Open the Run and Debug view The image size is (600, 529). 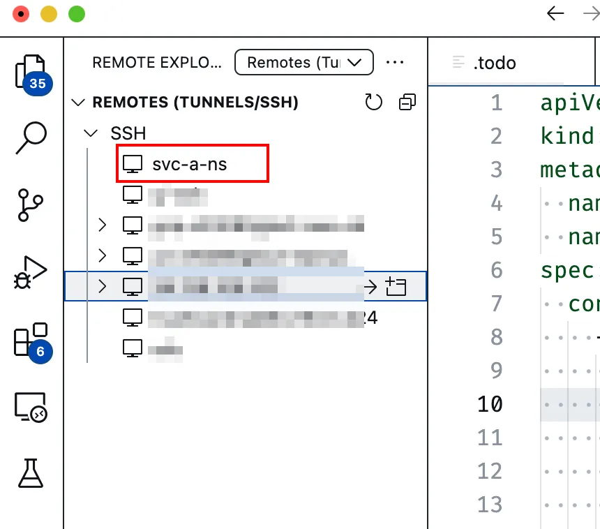[x=30, y=271]
